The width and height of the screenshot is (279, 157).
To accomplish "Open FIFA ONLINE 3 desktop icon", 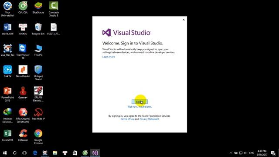I will [23, 115].
